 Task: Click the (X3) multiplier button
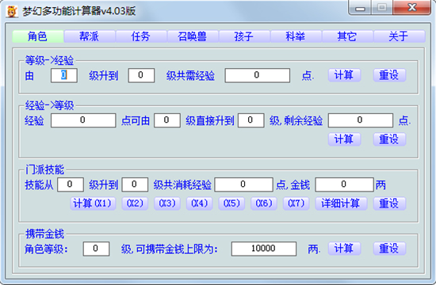pyautogui.click(x=167, y=203)
